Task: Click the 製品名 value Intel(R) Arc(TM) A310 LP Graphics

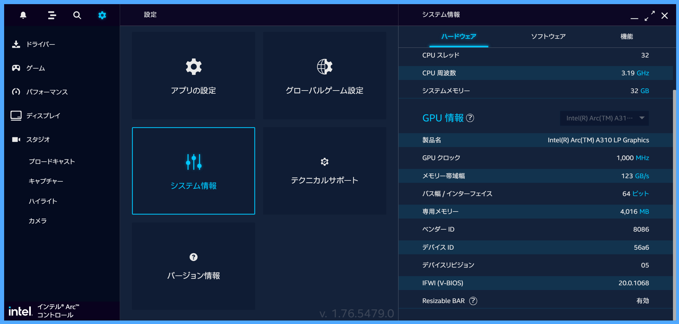Action: tap(598, 140)
